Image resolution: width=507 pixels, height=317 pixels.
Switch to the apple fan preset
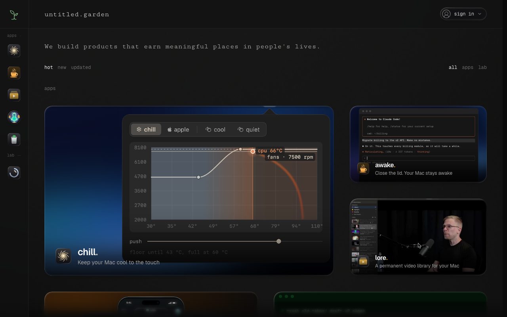(x=178, y=129)
